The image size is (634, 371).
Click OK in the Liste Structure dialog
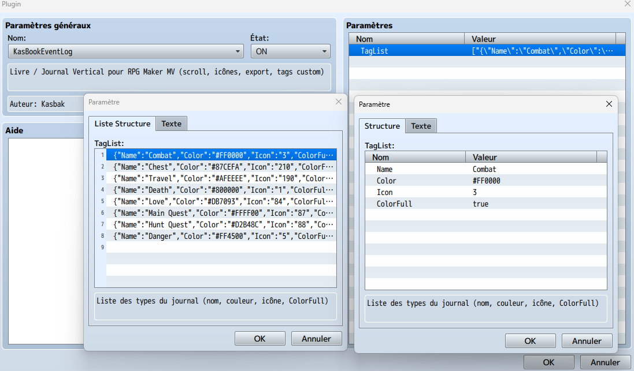pyautogui.click(x=260, y=338)
